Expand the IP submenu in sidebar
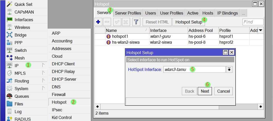This screenshot has height=121, width=273. pos(16,66)
